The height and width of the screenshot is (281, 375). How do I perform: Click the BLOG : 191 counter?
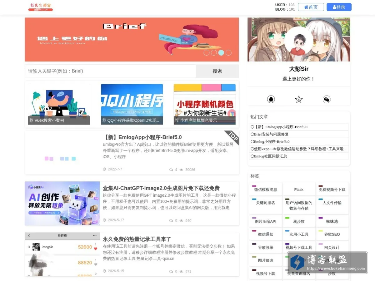pos(285,9)
